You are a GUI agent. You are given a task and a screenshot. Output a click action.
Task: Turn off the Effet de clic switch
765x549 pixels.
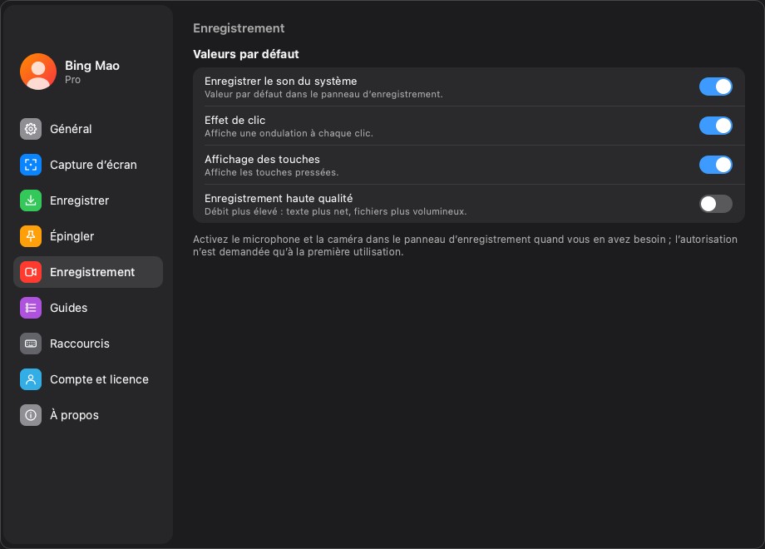click(x=715, y=126)
